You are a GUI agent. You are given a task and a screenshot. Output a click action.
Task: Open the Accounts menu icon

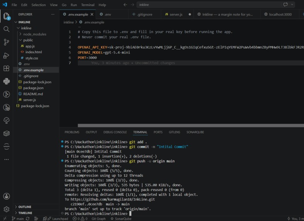click(x=7, y=196)
